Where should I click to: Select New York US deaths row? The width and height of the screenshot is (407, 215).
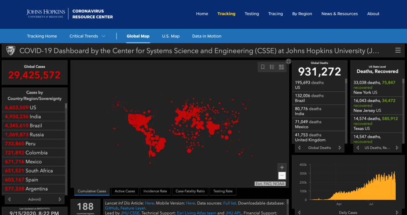[376, 87]
